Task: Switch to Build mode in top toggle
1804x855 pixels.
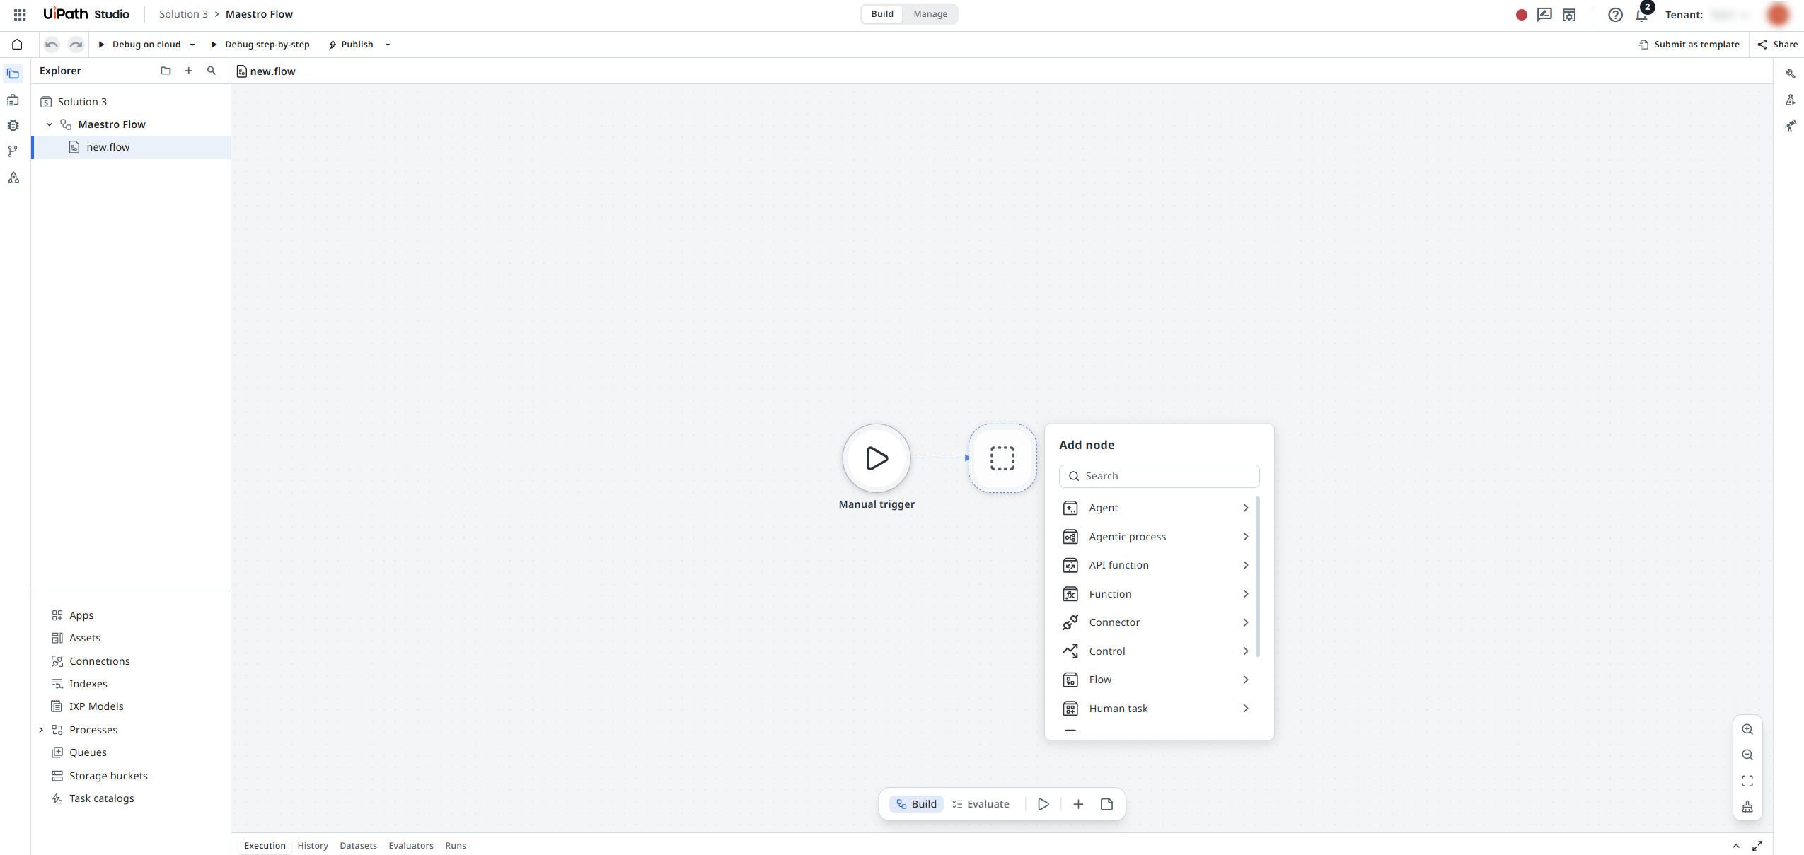Action: tap(882, 14)
